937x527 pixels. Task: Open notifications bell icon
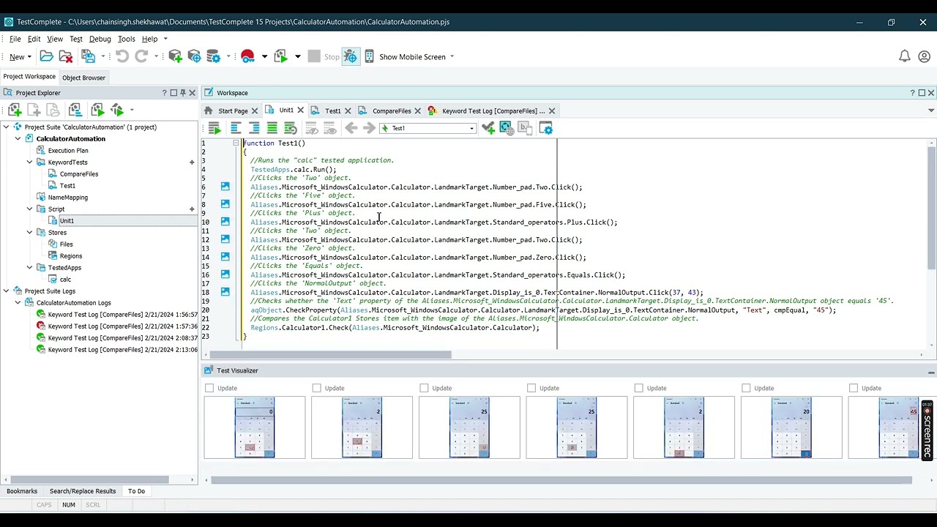tap(905, 56)
